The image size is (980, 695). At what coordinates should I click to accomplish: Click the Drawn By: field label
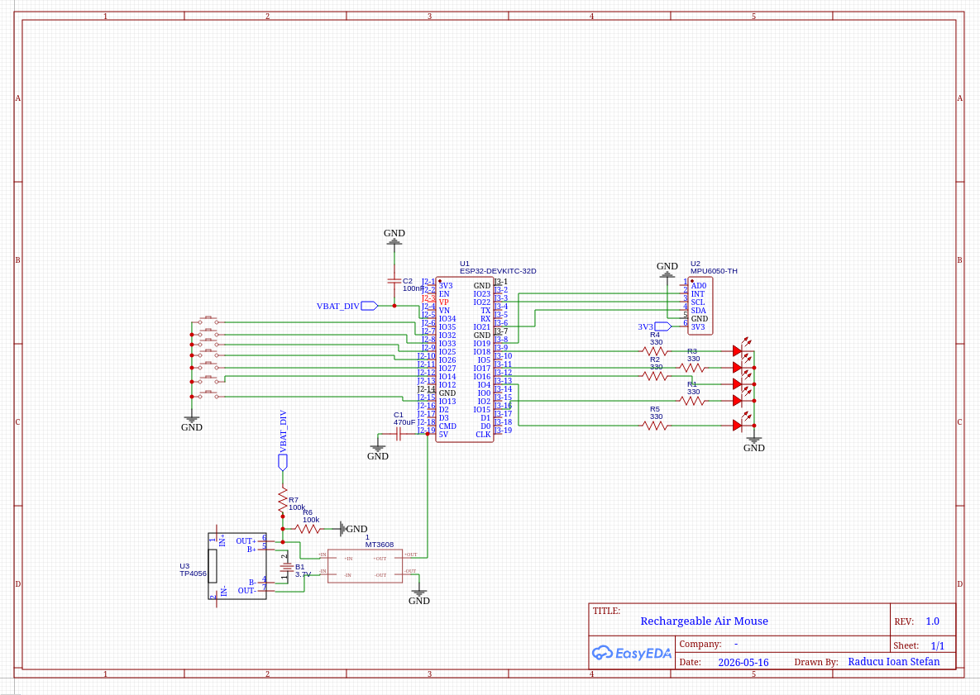[x=816, y=662]
